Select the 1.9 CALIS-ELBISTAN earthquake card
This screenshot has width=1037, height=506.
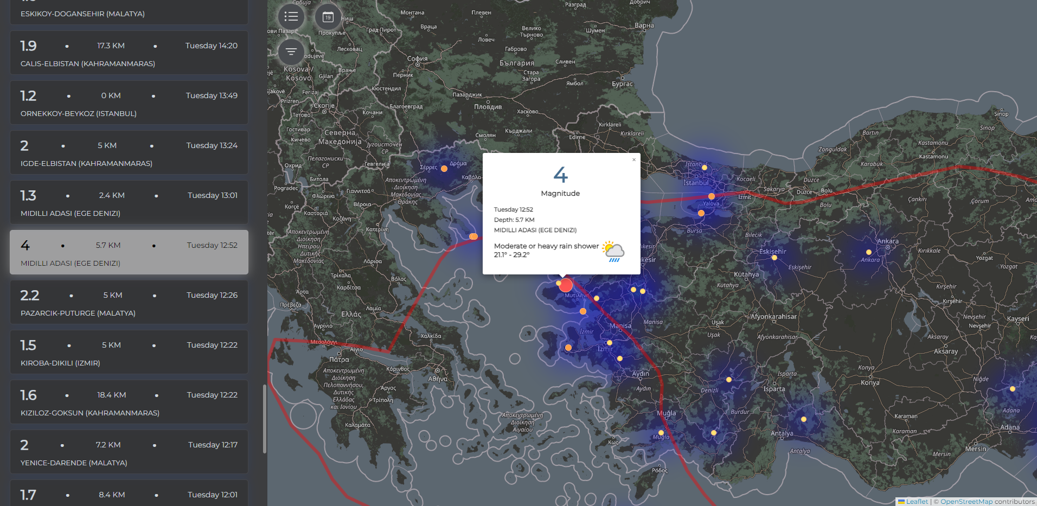click(x=129, y=53)
